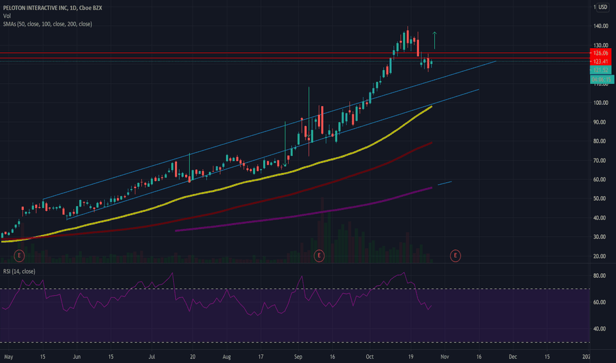The height and width of the screenshot is (363, 616).
Task: Select the green up-arrow drawing above price
Action: 434,40
